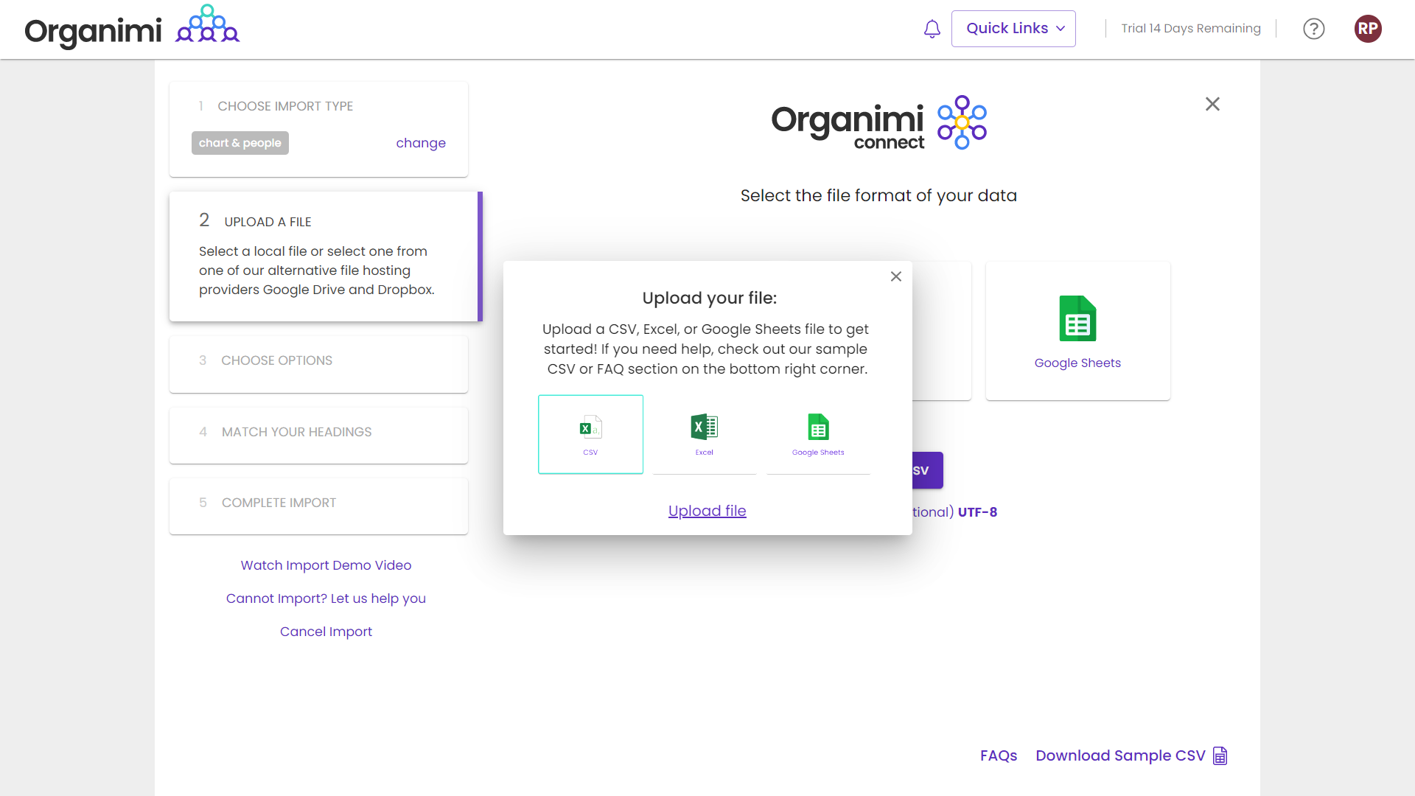Screen dimensions: 1415x796
Task: Click Trial 14 Days Remaining text
Action: coord(1190,29)
